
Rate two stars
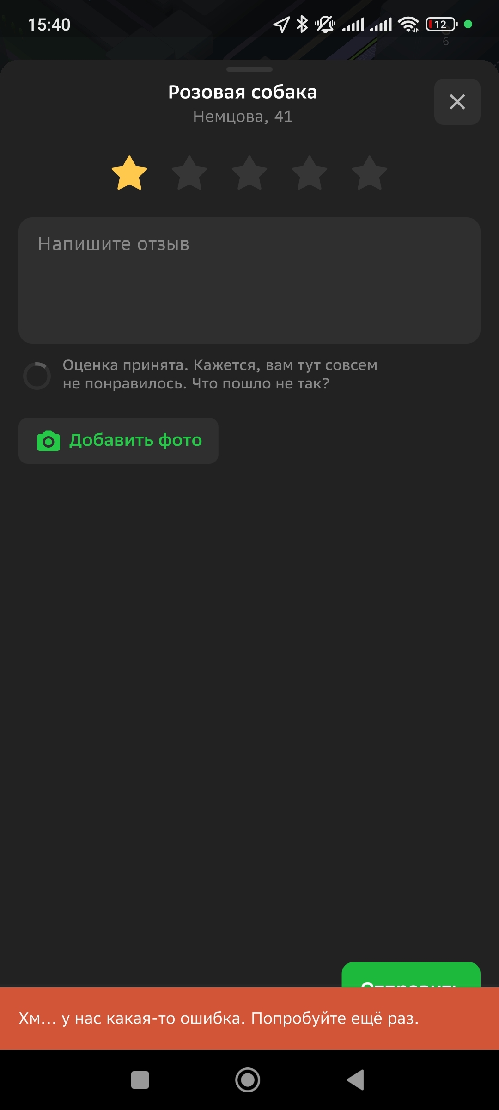[189, 173]
